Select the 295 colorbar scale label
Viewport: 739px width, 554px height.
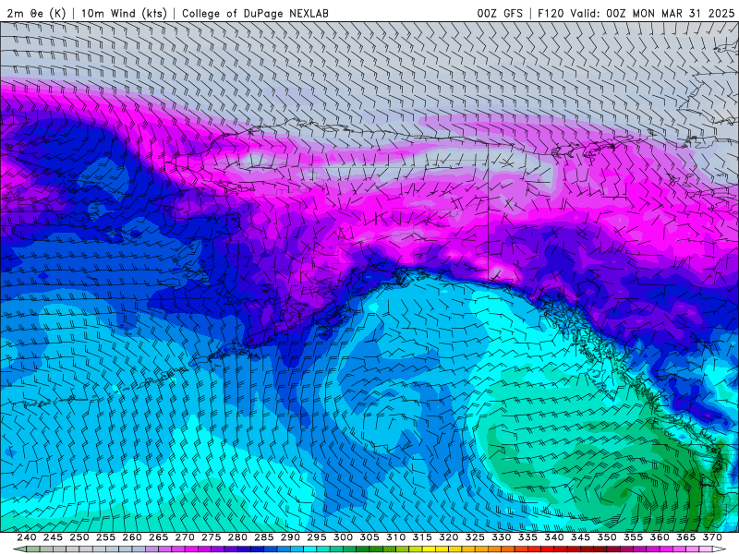pos(317,537)
